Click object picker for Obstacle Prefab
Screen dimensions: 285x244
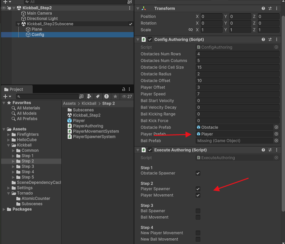pos(276,128)
